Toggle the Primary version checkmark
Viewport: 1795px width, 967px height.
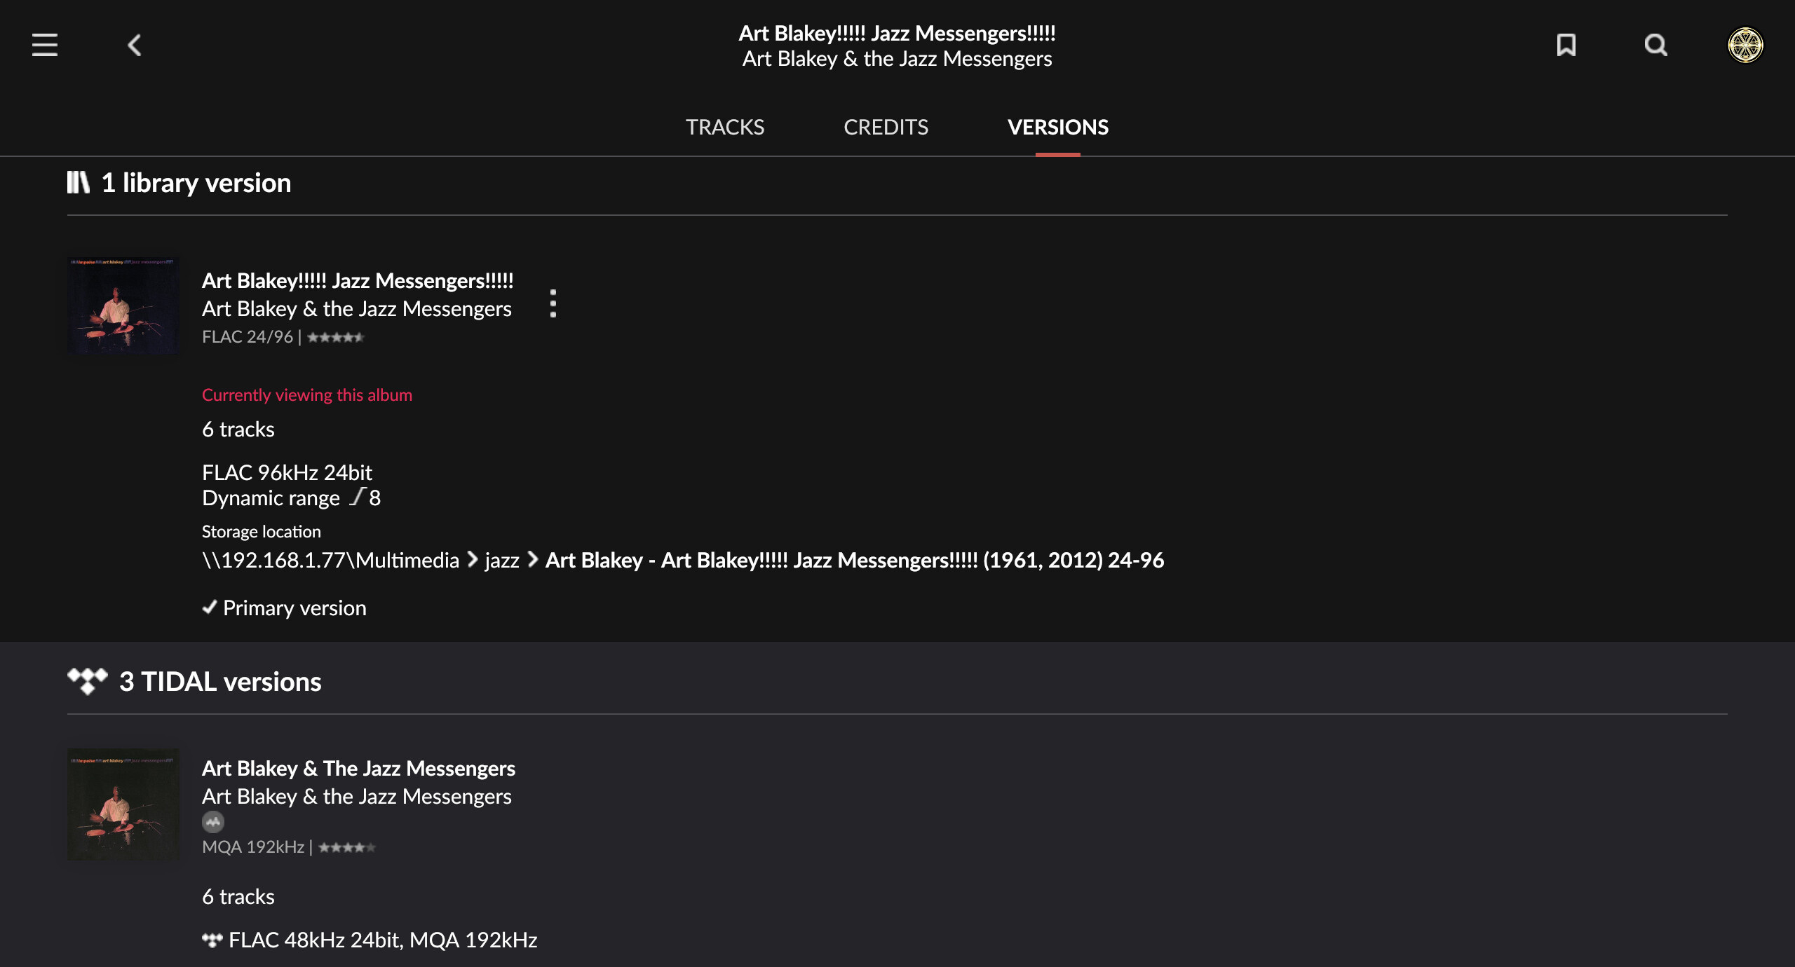pyautogui.click(x=210, y=608)
